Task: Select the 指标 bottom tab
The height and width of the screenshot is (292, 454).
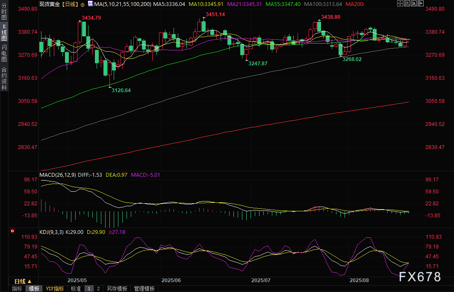Action: [17, 289]
